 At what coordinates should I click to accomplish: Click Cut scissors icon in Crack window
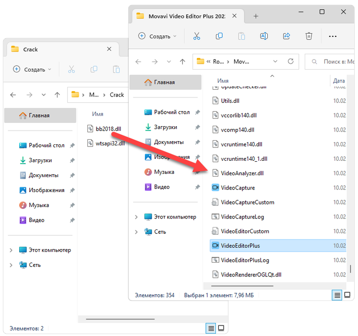click(x=72, y=69)
